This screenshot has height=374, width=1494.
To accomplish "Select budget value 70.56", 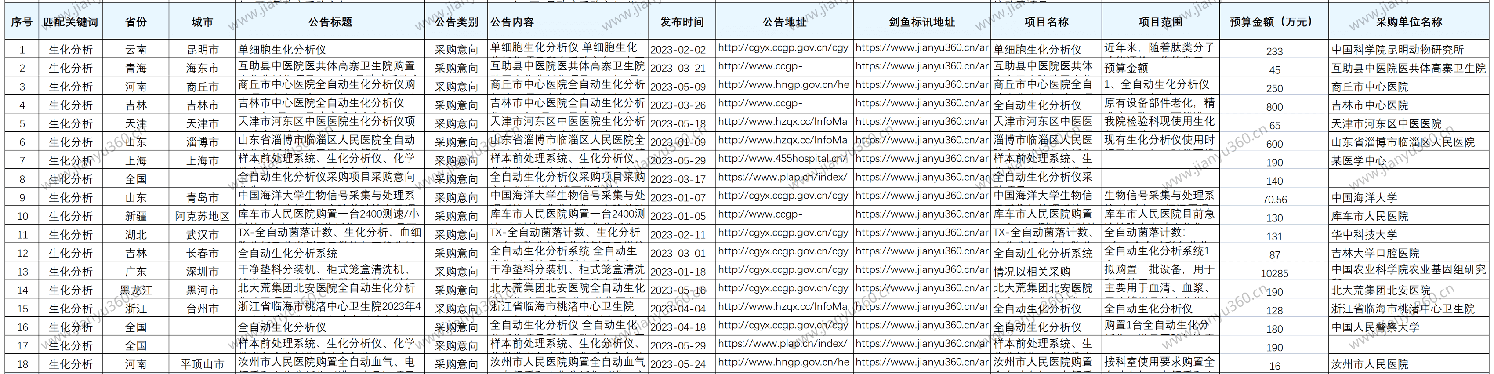I will click(x=1274, y=200).
